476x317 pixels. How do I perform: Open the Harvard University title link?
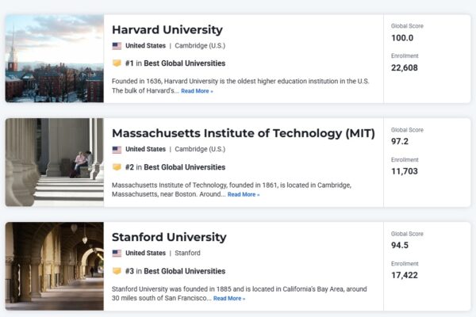point(167,29)
